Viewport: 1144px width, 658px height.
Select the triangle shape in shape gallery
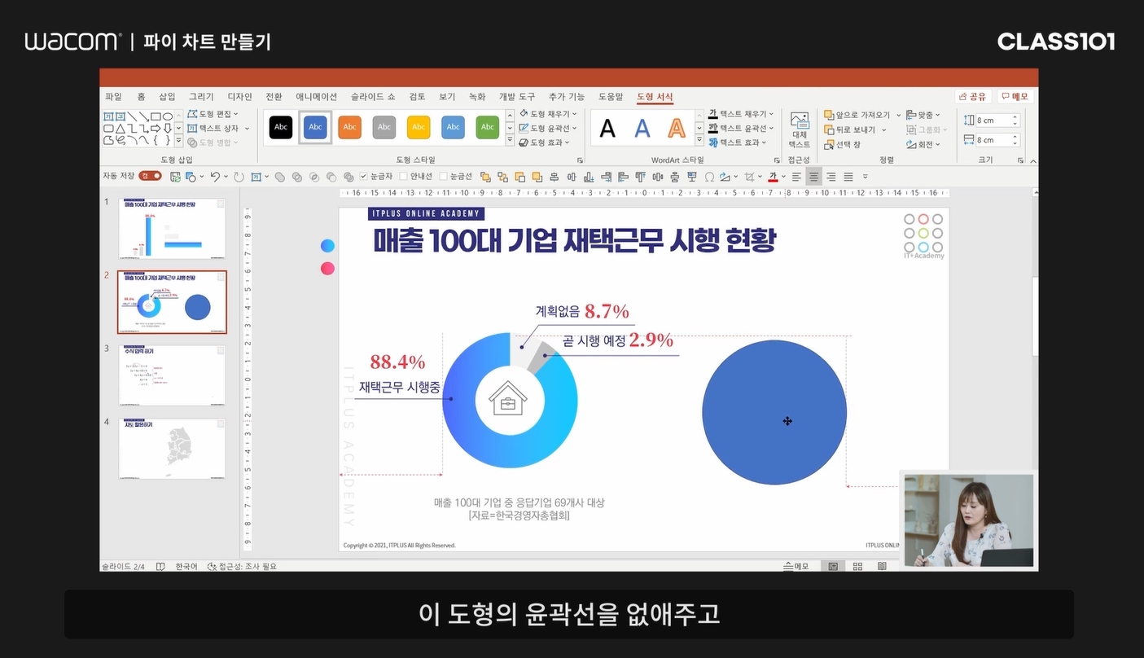tap(120, 128)
